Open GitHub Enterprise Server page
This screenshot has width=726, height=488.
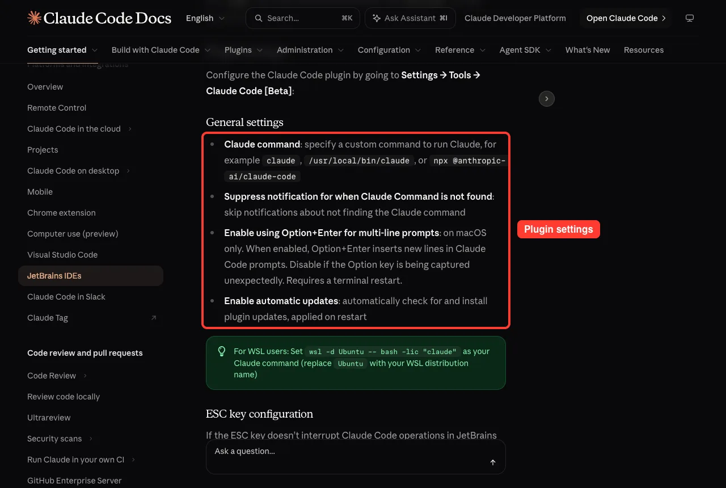[91, 481]
